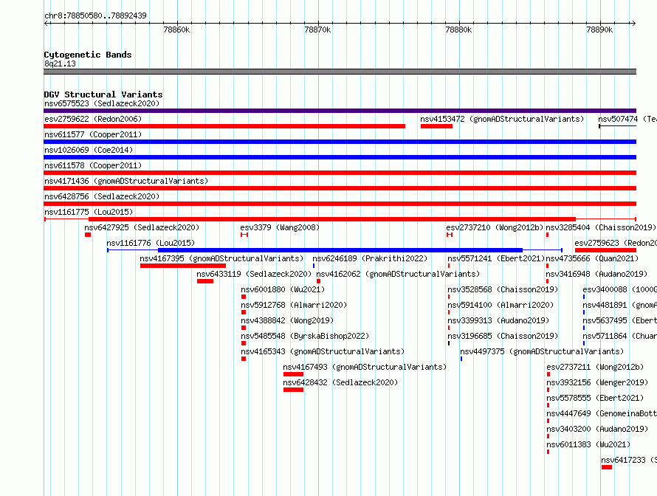Viewport: 657px width, 496px height.
Task: Click the nsv3196685 (Chaisson2019) label
Action: point(503,336)
